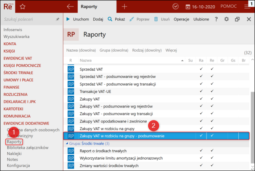This screenshot has width=255, height=171.
Task: Toggle Ra checkmark for Sprzedaż VAT row
Action: click(x=201, y=69)
